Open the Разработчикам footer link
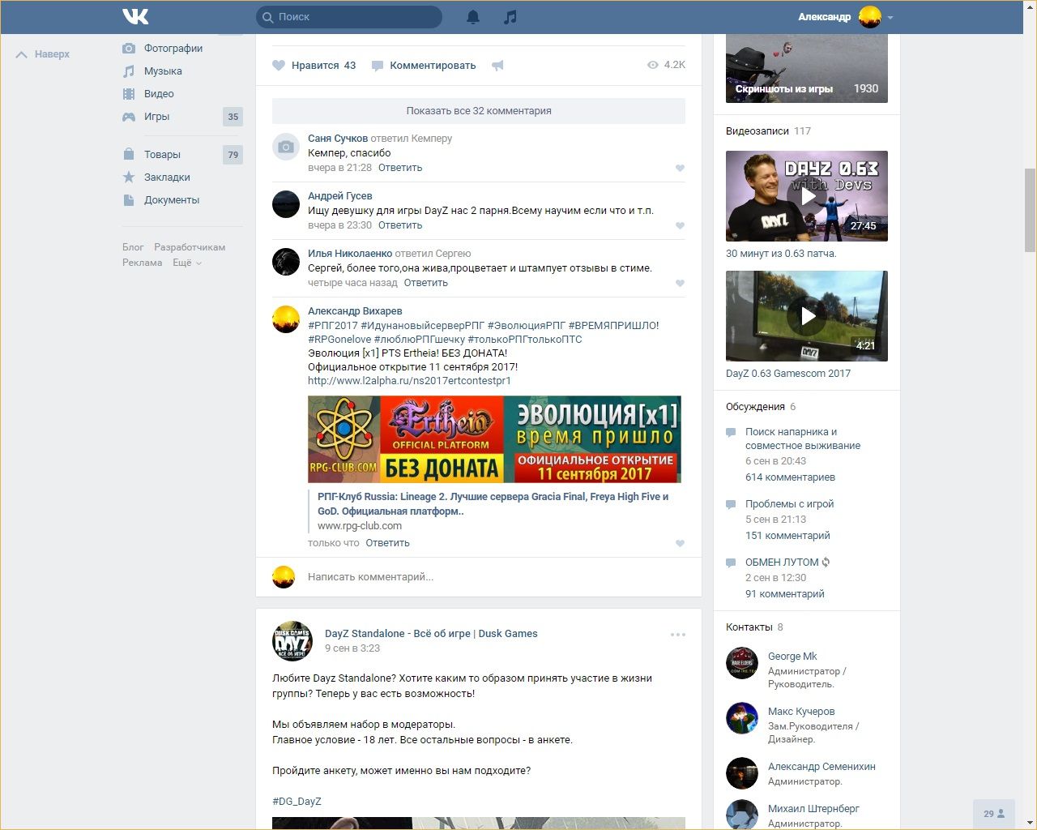 (190, 247)
